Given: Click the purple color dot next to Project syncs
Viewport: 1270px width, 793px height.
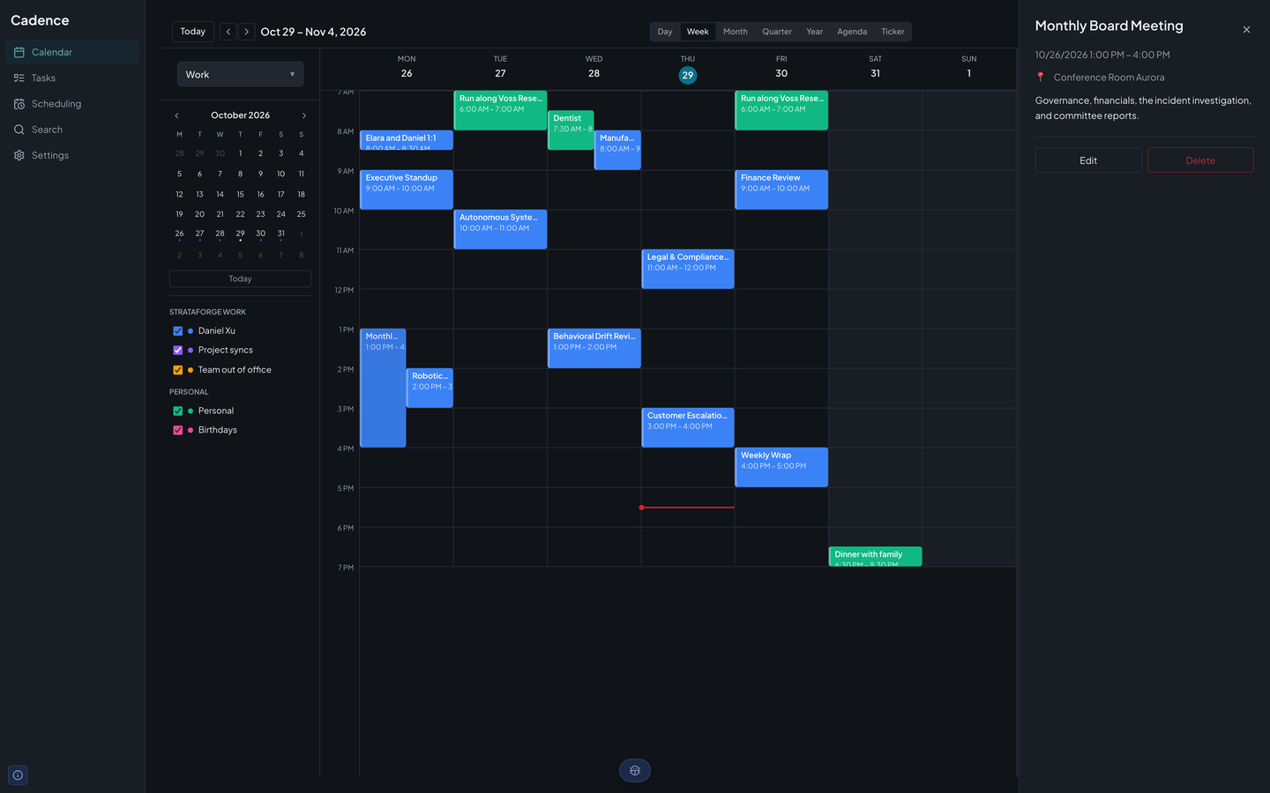Looking at the screenshot, I should pyautogui.click(x=190, y=351).
